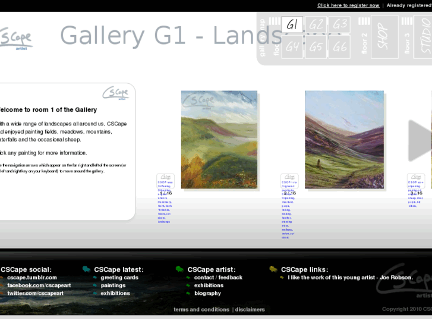Screen dimensions: 432x324
Task: Click the CSCape artist logo in the header
Action: click(x=16, y=39)
